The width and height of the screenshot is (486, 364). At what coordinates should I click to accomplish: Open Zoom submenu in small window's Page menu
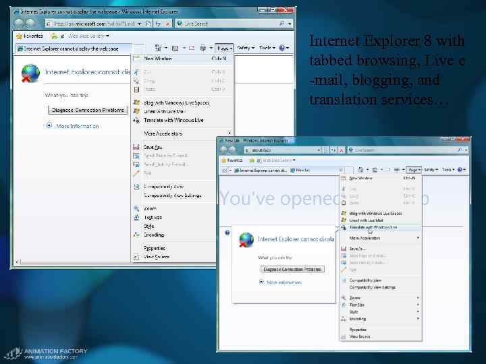tap(381, 298)
